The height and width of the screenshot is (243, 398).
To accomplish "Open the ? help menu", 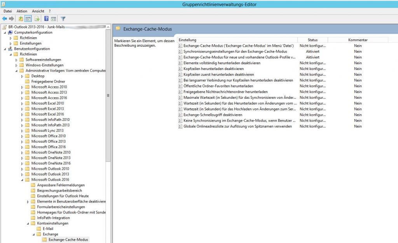I will pyautogui.click(x=50, y=11).
